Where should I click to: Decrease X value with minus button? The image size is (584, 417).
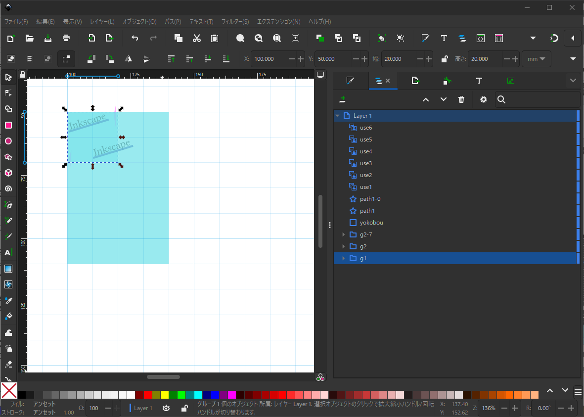pos(292,59)
